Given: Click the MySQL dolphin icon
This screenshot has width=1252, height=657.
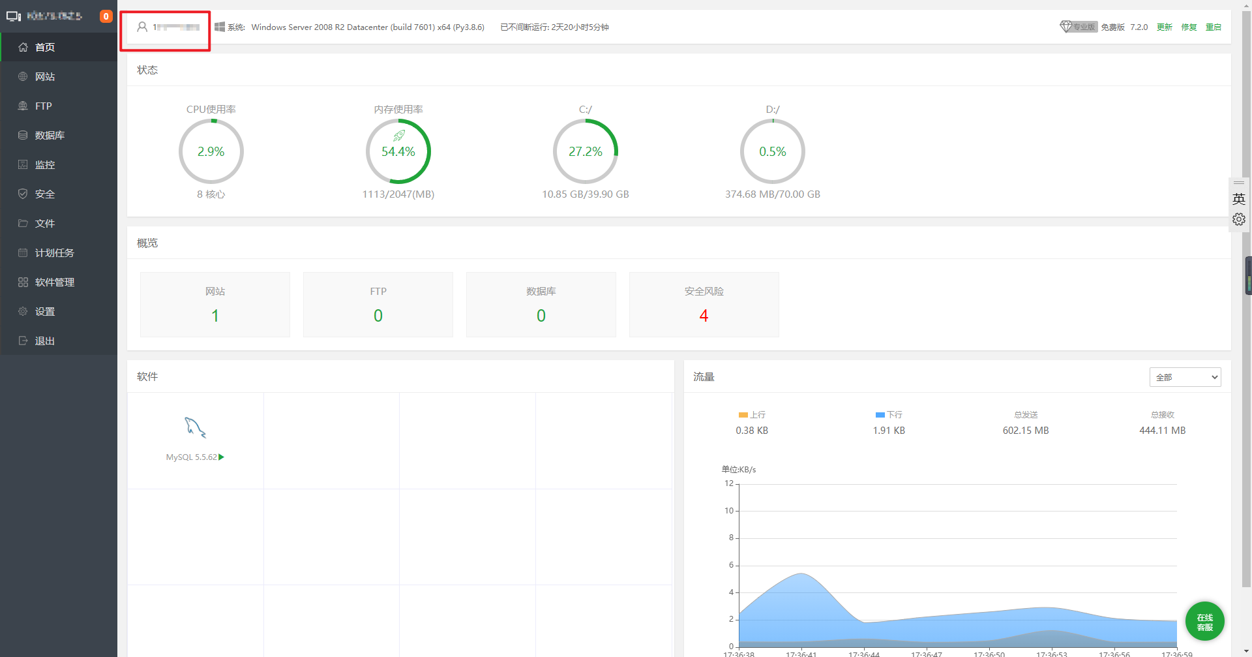Looking at the screenshot, I should 195,427.
